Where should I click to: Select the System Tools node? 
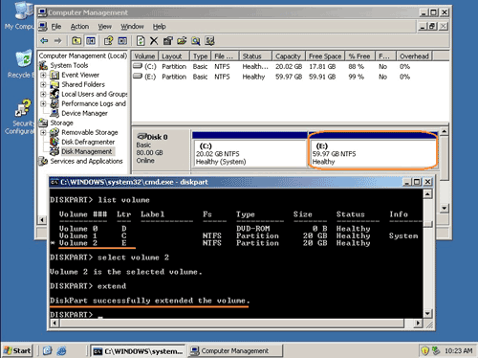69,65
